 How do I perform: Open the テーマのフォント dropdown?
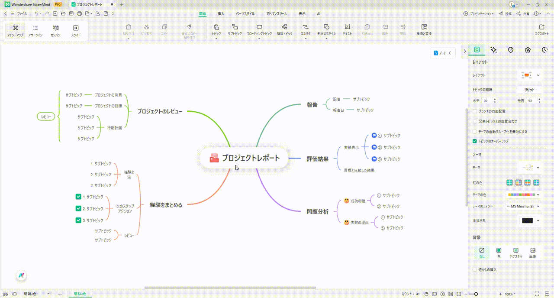pos(522,206)
